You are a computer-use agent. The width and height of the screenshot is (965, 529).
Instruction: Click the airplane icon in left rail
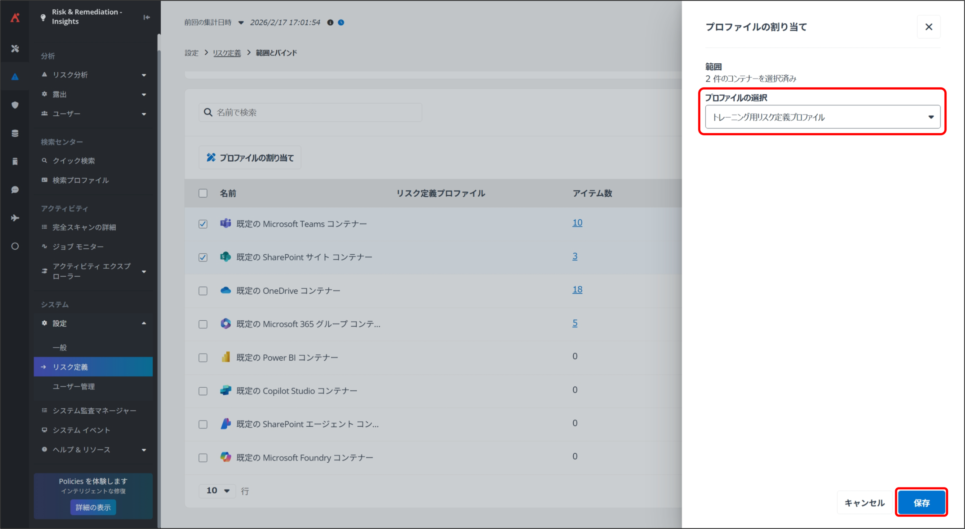15,218
